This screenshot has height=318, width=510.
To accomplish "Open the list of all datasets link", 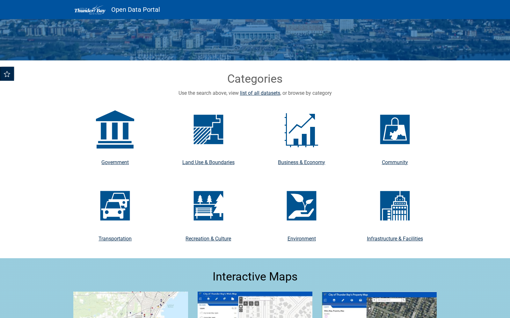I will point(260,93).
